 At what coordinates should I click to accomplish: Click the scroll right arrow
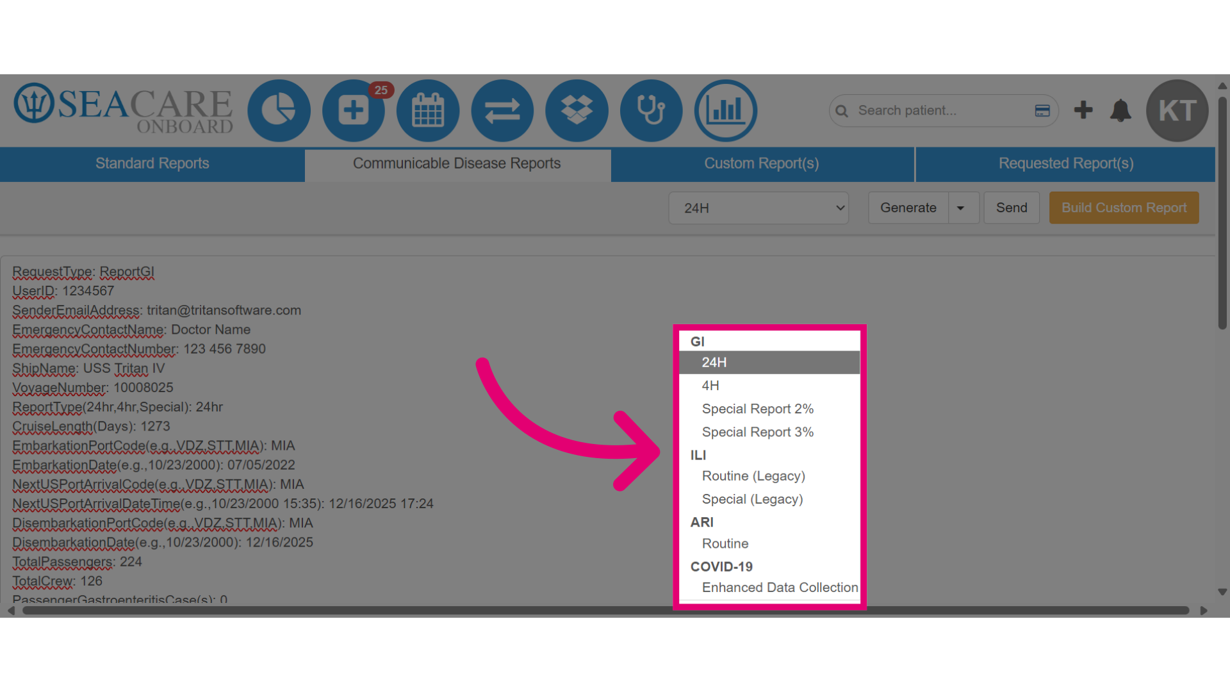click(x=1204, y=611)
